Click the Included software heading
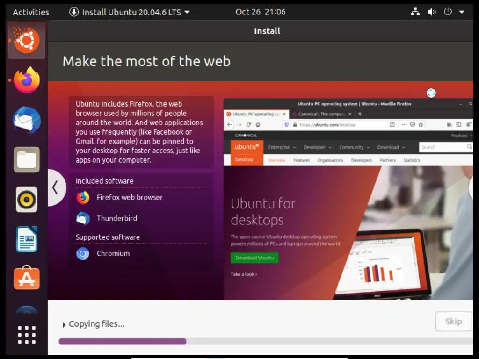 point(104,181)
